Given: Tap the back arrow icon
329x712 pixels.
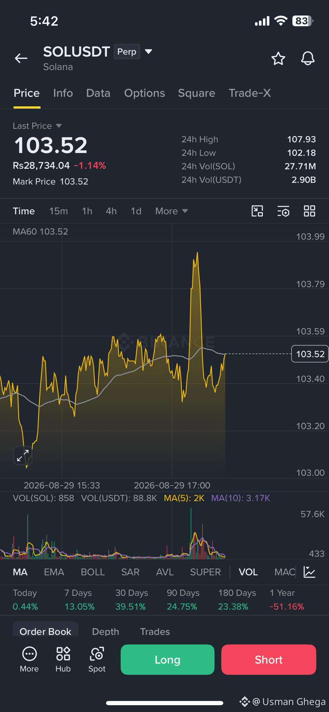Looking at the screenshot, I should pos(21,58).
